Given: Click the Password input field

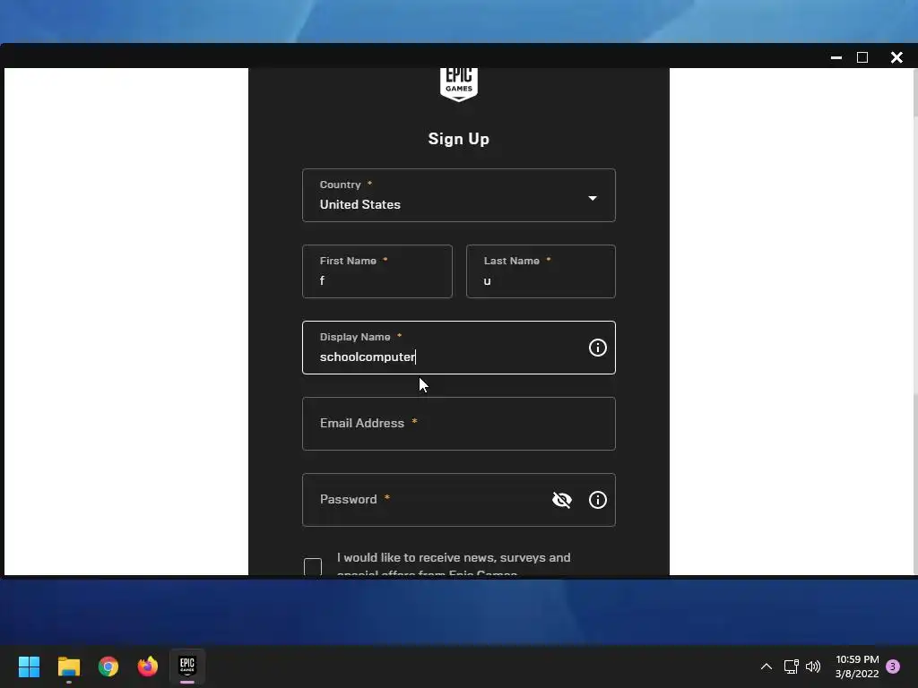Looking at the screenshot, I should (458, 500).
